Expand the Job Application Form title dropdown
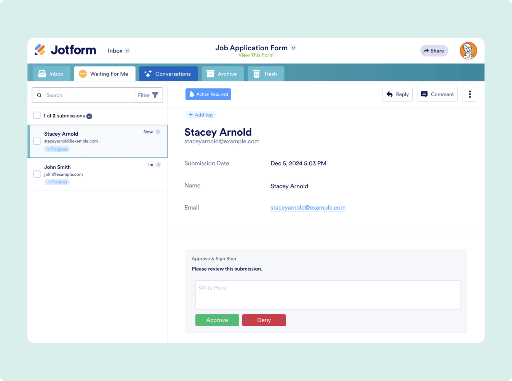This screenshot has width=512, height=381. [x=293, y=48]
